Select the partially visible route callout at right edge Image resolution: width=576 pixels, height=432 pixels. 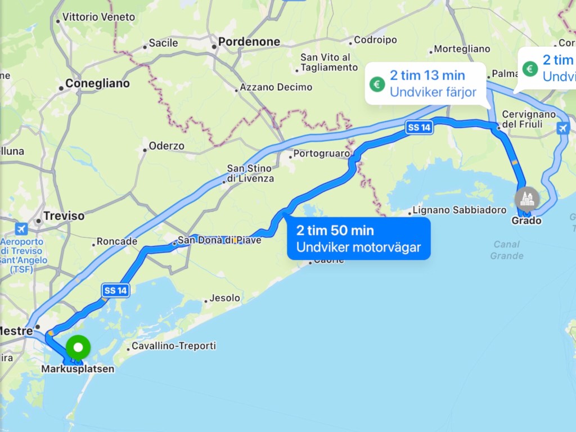pyautogui.click(x=547, y=68)
